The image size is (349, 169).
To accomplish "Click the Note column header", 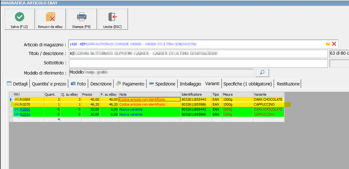I will 149,94.
